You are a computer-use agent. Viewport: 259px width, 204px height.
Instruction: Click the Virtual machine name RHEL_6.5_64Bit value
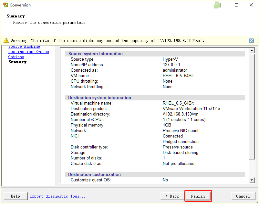coord(178,103)
